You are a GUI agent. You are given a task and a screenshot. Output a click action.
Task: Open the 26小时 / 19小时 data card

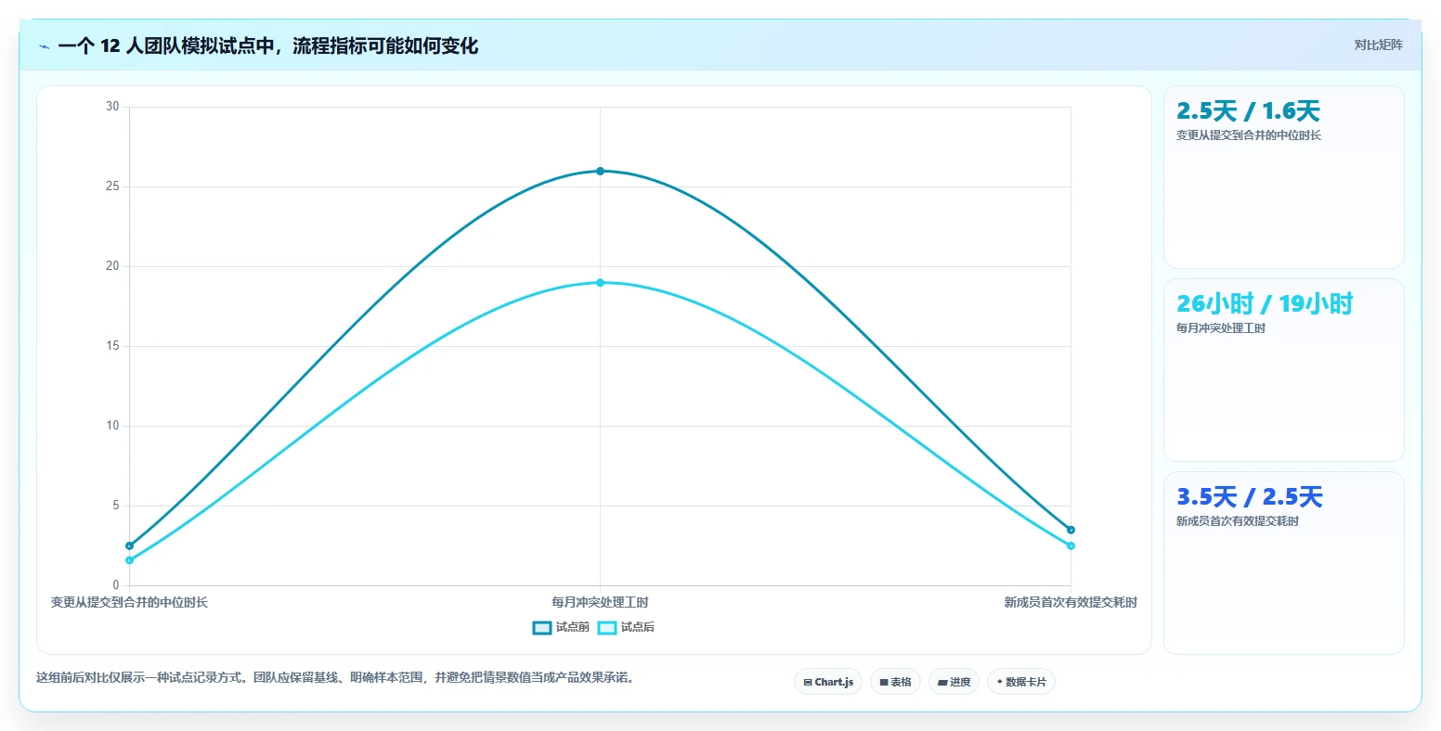click(x=1283, y=370)
